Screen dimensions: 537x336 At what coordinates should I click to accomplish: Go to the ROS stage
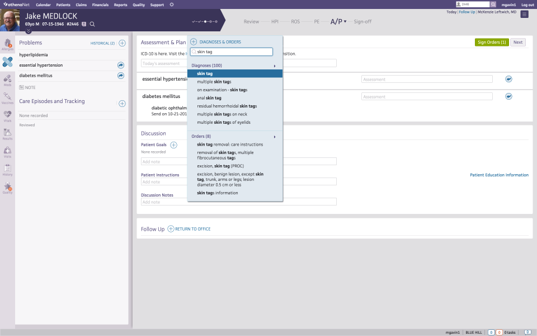pyautogui.click(x=295, y=22)
